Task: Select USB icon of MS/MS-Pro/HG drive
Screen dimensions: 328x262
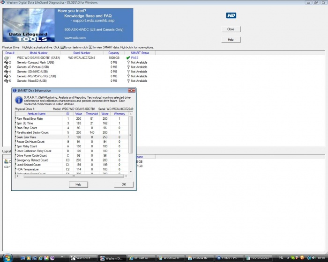Action: (6, 76)
